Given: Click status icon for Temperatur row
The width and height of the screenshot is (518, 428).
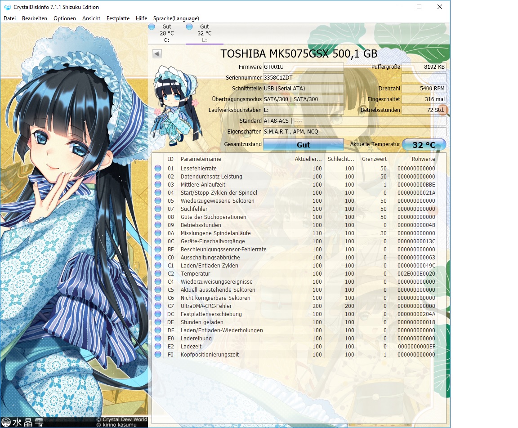Looking at the screenshot, I should [158, 273].
